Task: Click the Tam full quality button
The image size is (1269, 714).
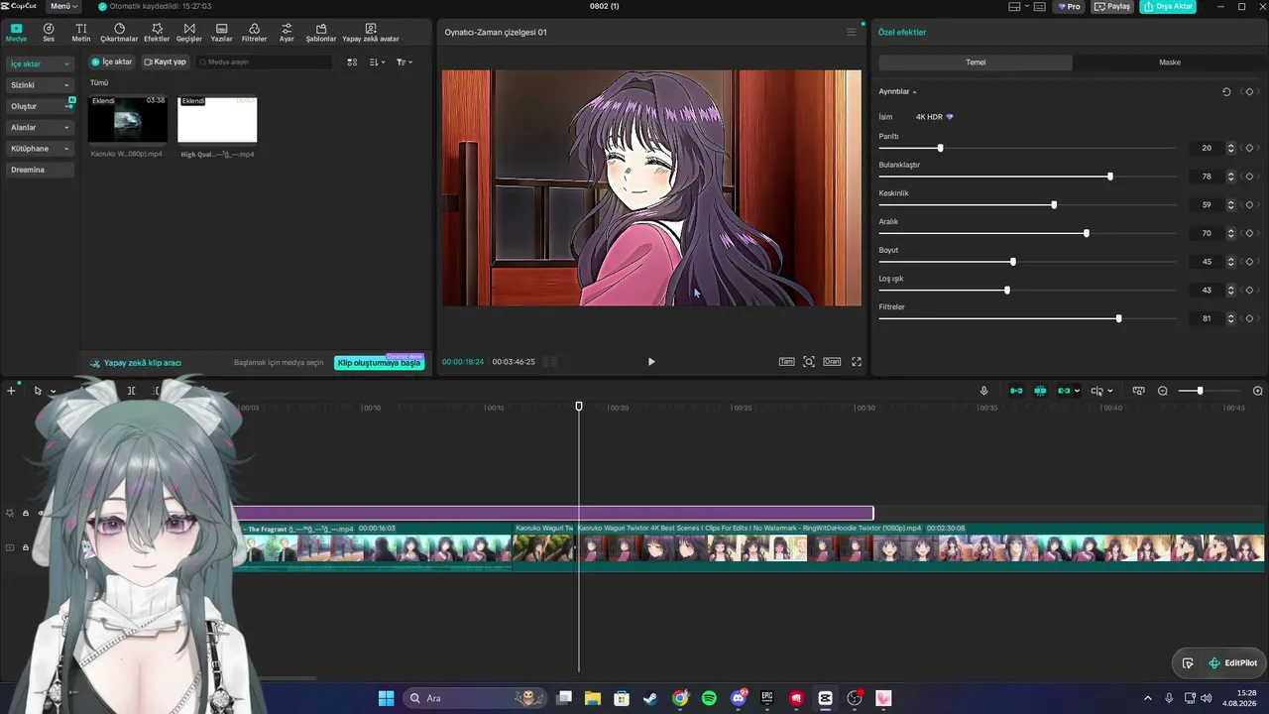Action: (786, 362)
